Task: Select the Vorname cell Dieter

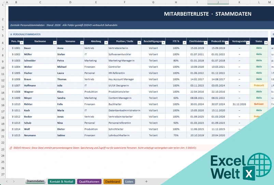Action: click(x=70, y=129)
